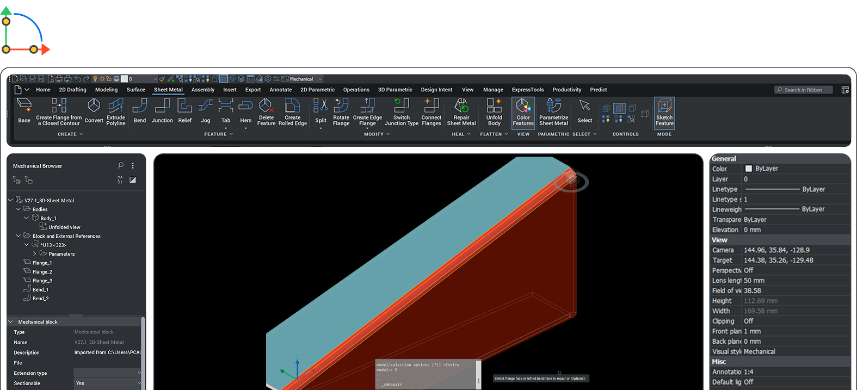
Task: Click the Unfold Body tool
Action: (494, 112)
